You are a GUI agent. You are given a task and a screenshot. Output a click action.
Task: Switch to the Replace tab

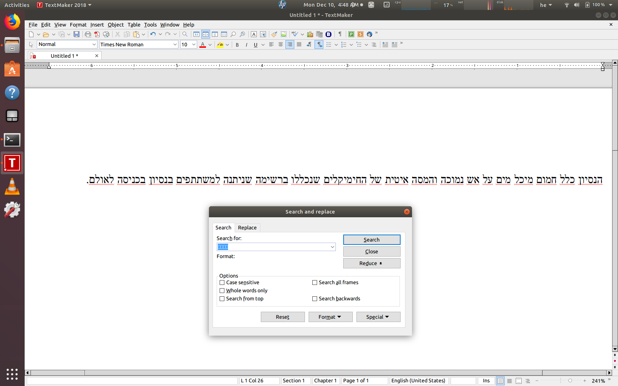point(247,228)
